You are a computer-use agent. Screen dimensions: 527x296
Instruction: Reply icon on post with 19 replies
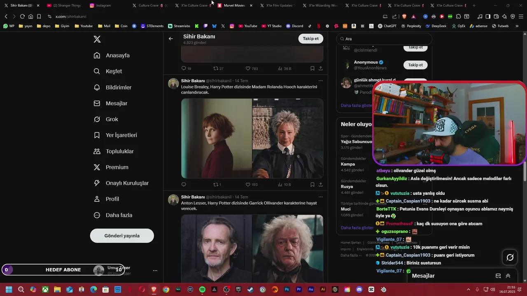(x=184, y=68)
